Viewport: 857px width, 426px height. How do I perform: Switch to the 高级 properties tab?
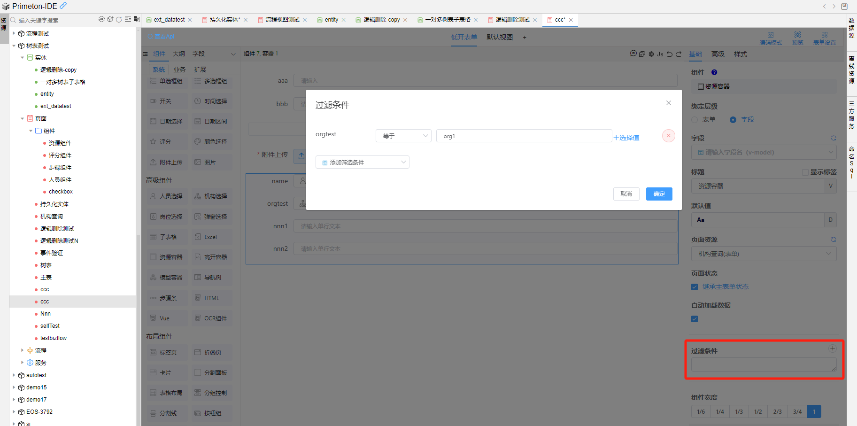click(718, 54)
